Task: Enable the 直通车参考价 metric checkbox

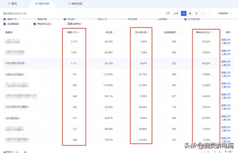Action: click(65, 24)
